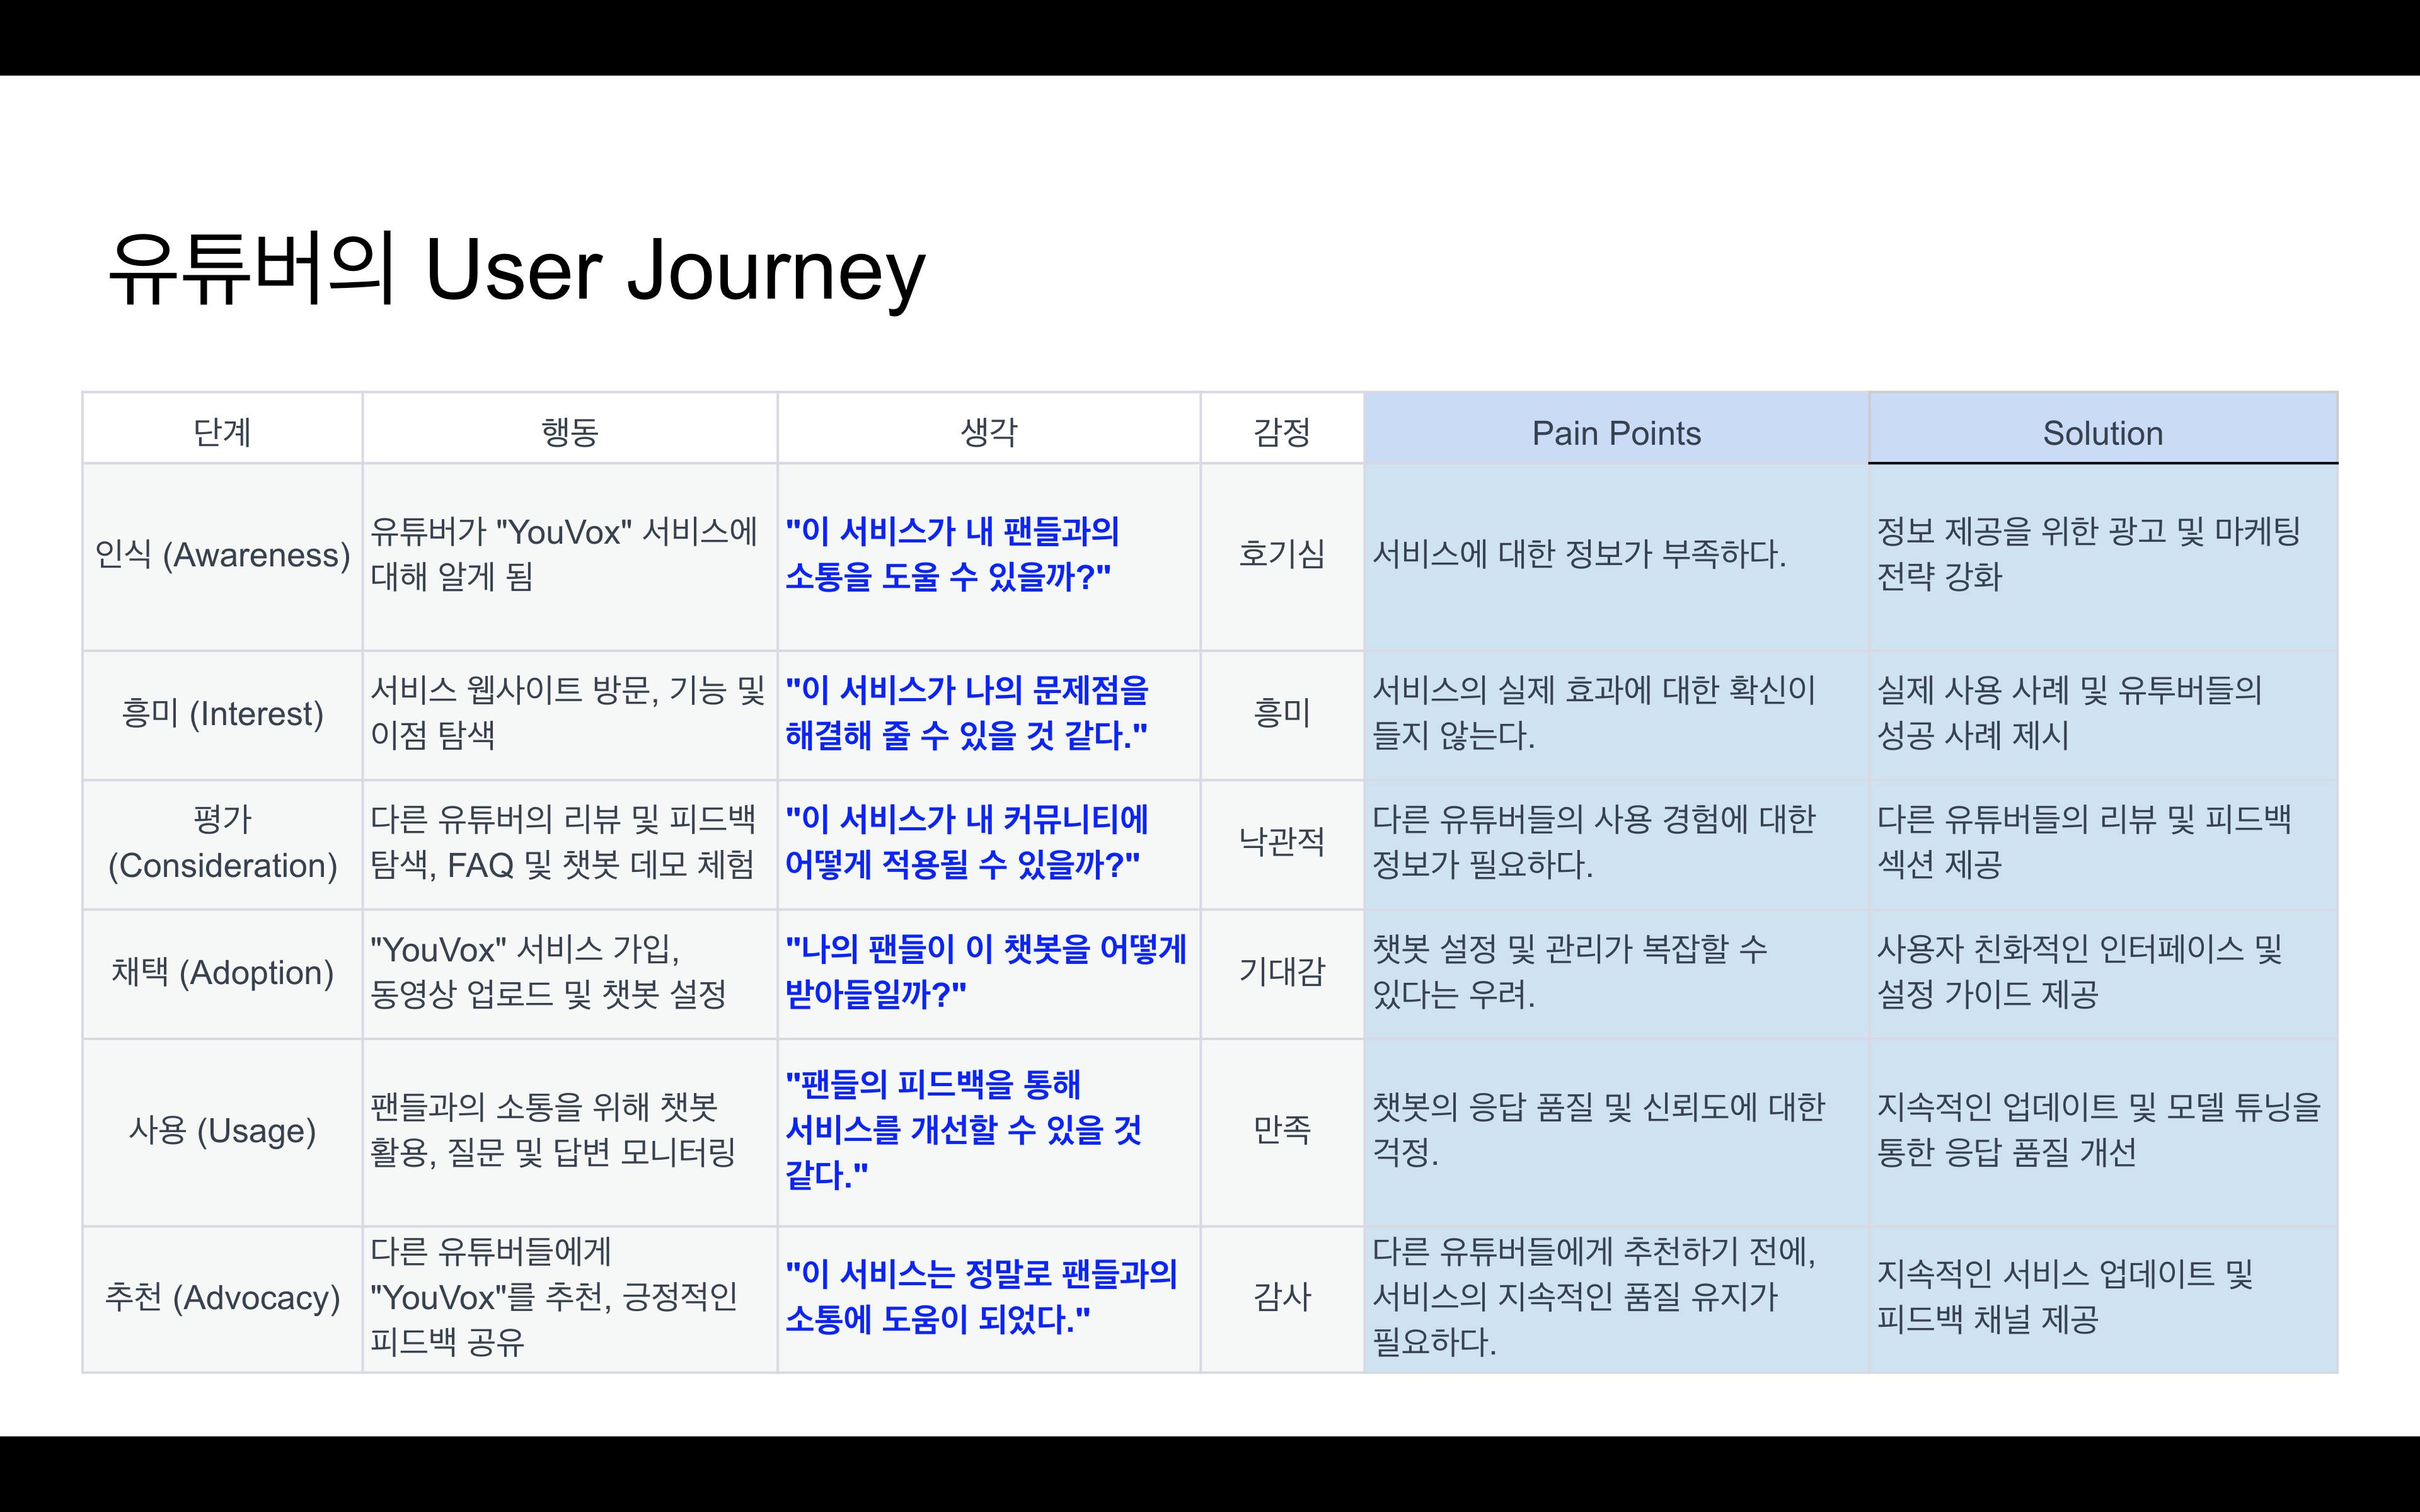
Task: Click the "기대감" emotion cell
Action: [1282, 973]
